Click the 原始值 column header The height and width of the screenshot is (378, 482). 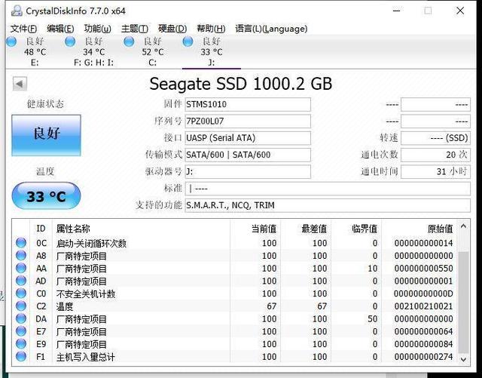pyautogui.click(x=419, y=229)
